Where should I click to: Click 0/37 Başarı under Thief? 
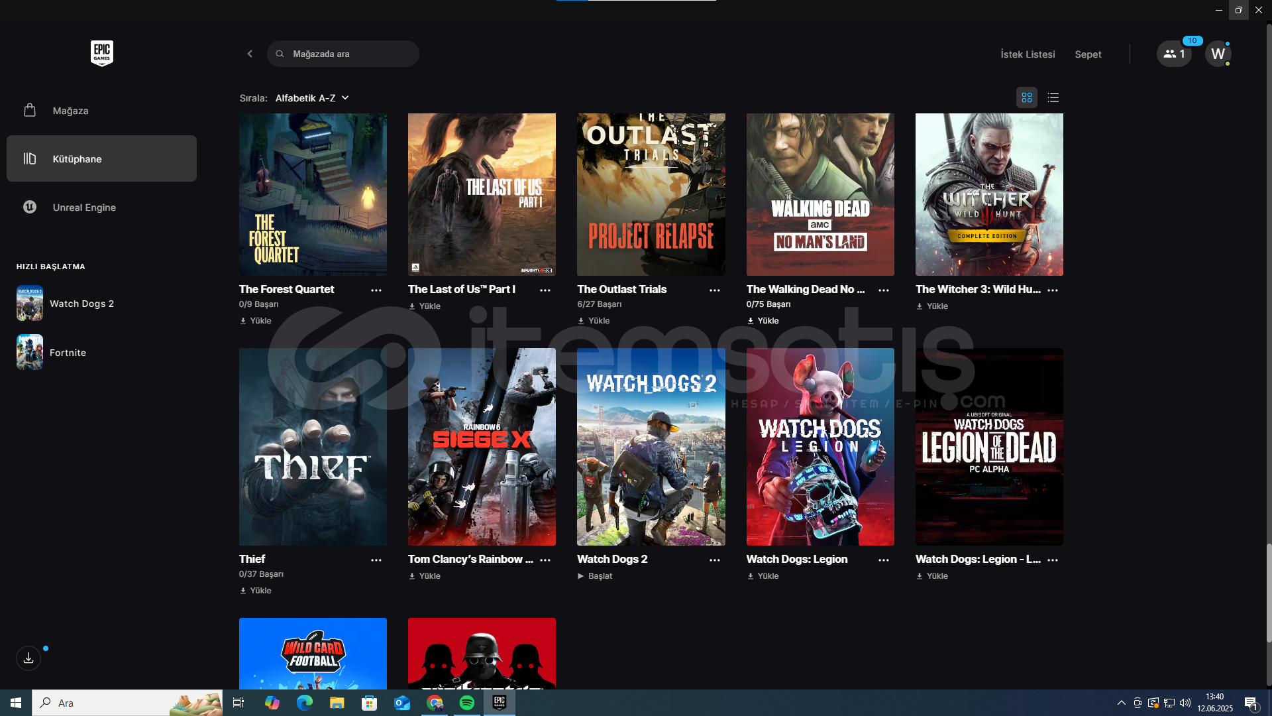[x=261, y=574]
